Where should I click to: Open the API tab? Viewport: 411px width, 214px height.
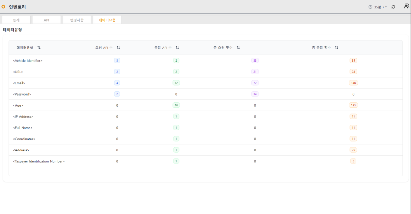46,20
